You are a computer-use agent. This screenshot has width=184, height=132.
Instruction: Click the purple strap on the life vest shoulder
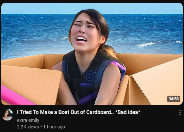click(119, 67)
